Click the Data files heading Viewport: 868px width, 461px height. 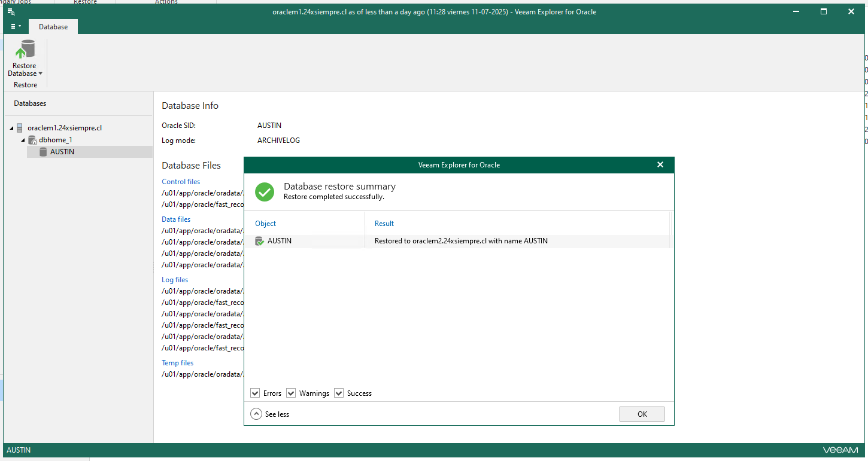[x=176, y=219]
